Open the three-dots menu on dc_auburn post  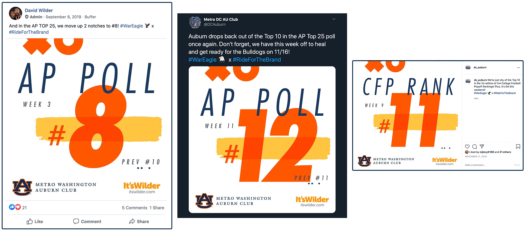tap(518, 68)
